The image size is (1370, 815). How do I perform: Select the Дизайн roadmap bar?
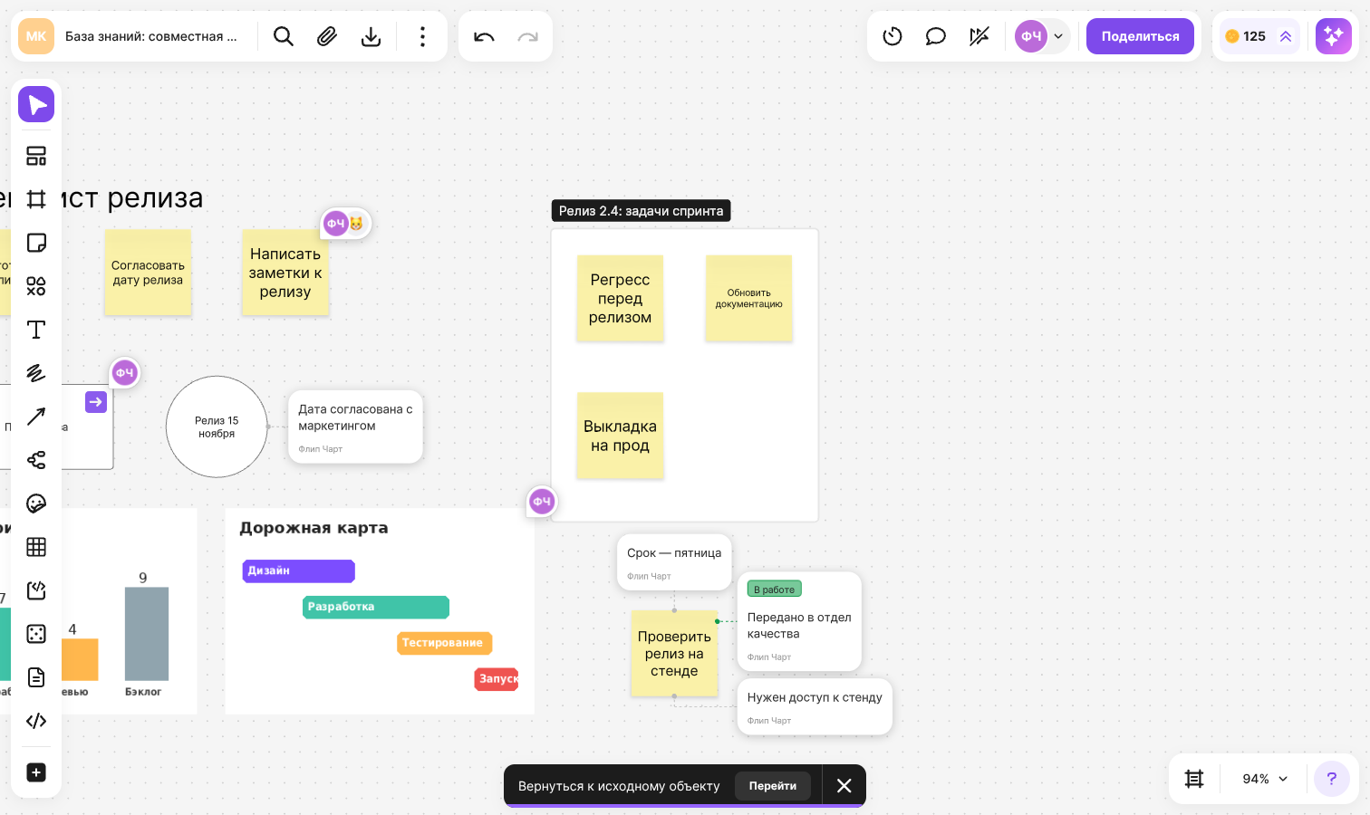299,571
